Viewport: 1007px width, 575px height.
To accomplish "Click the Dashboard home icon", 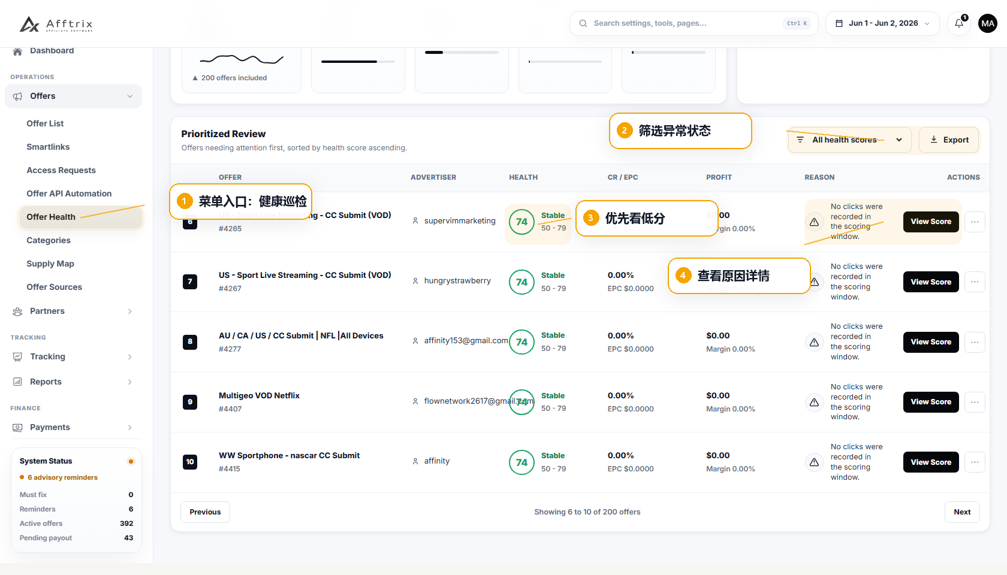I will pos(17,51).
